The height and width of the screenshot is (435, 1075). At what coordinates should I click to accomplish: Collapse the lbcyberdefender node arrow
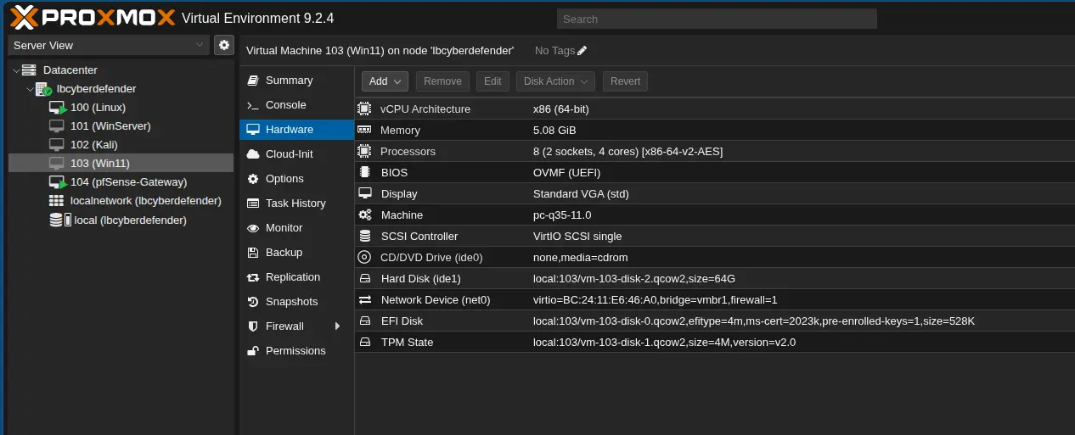pos(30,89)
